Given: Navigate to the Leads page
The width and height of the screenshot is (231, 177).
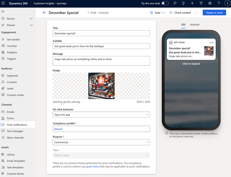Looking at the screenshot, I should point(11,88).
